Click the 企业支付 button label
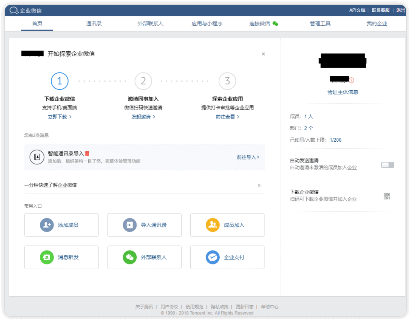The height and width of the screenshot is (321, 411). coord(234,257)
